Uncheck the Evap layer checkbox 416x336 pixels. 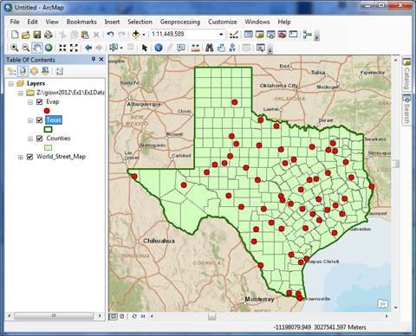40,102
